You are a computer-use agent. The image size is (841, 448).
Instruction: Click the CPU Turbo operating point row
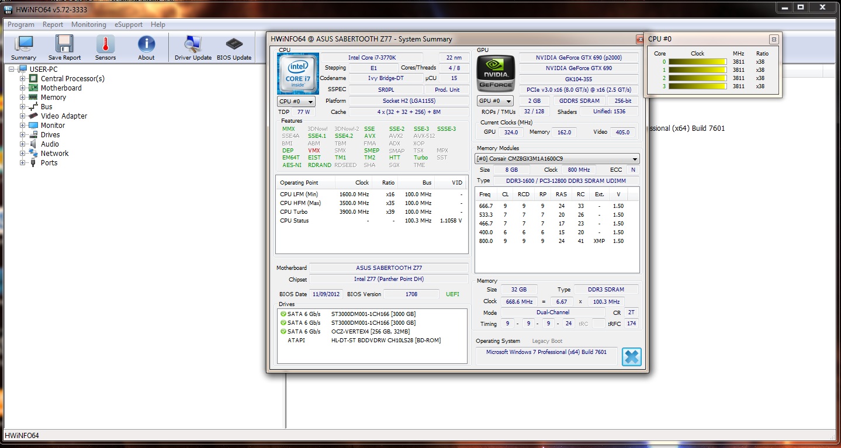pos(372,211)
